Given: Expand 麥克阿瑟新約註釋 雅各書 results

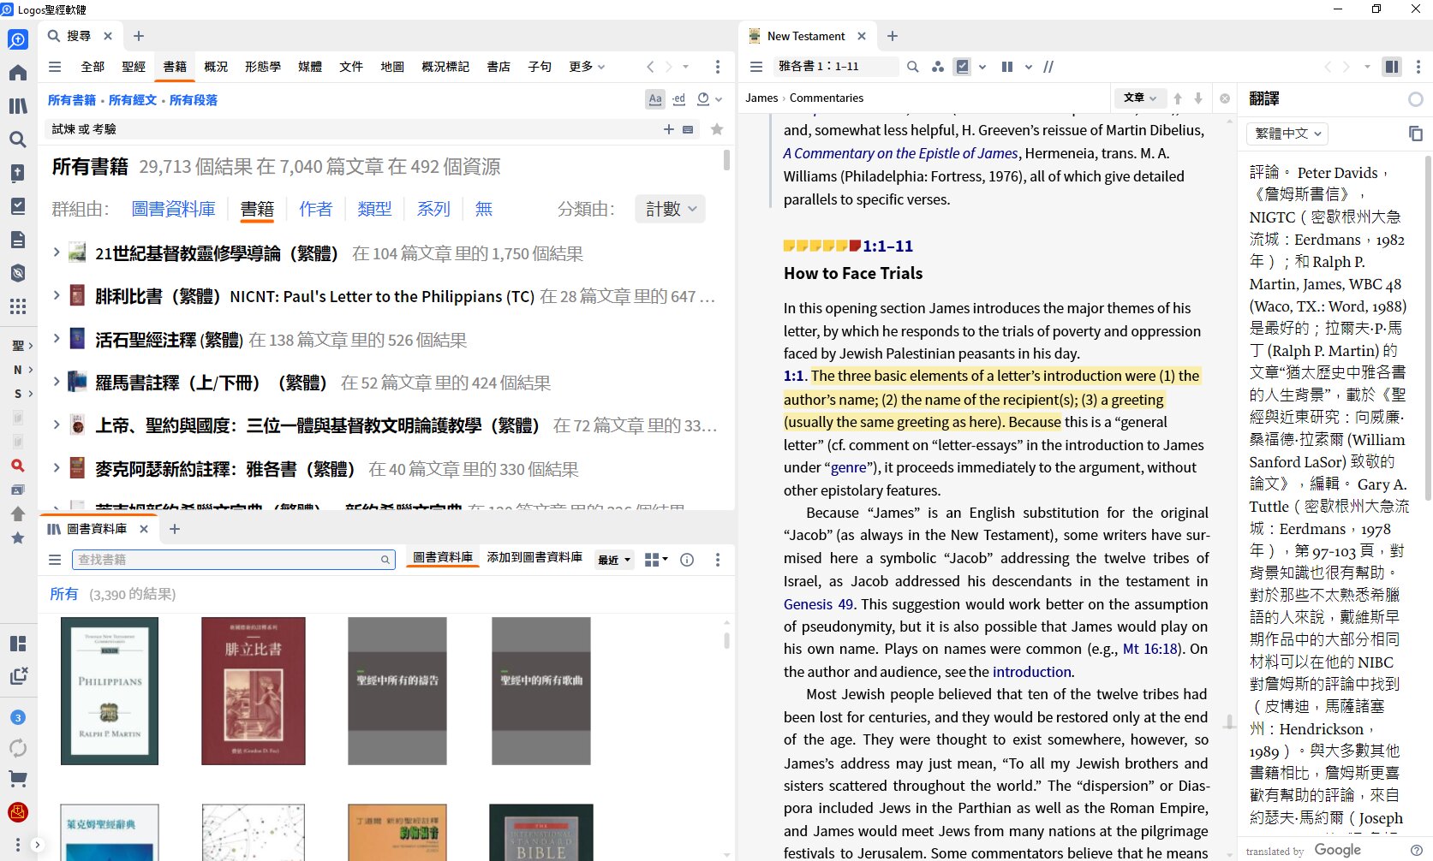Looking at the screenshot, I should pos(56,468).
